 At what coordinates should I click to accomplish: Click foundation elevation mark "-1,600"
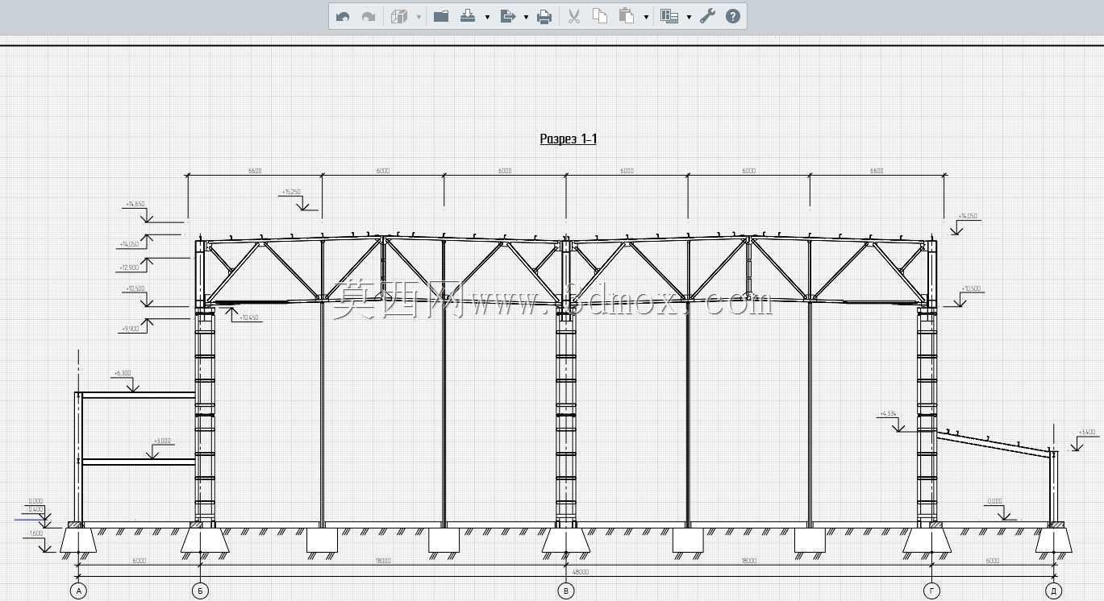(x=36, y=533)
